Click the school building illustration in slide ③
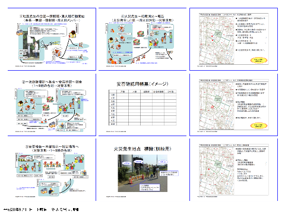This screenshot has height=214, width=285. tap(26, 158)
